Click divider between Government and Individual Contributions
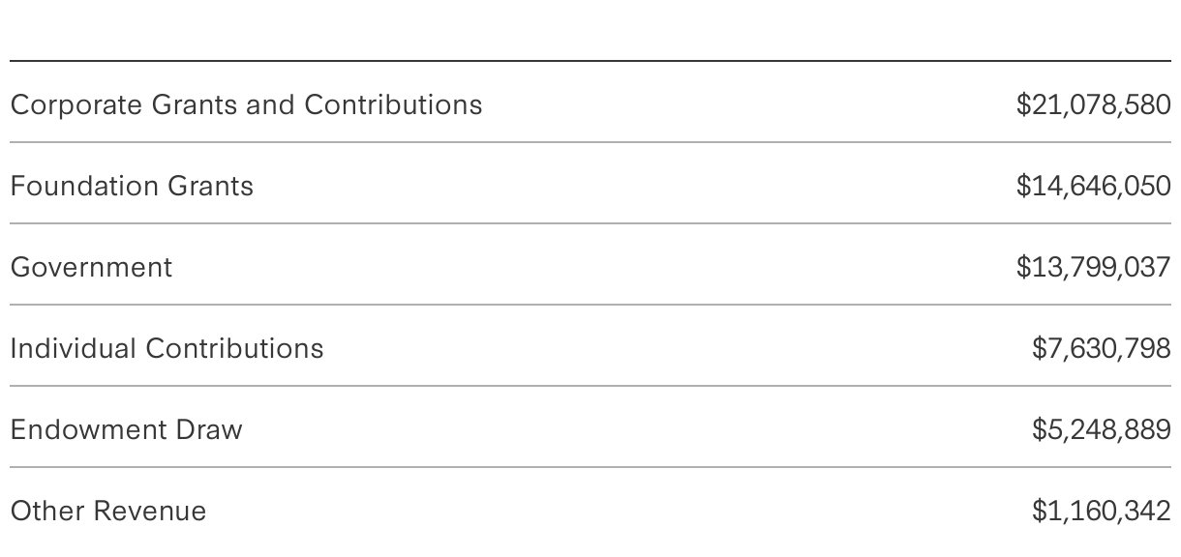 pos(590,305)
